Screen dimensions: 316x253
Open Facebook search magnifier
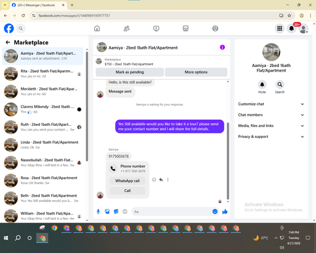pos(21,28)
